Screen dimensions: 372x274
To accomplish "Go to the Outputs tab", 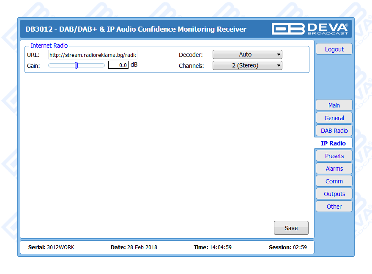I will 334,194.
